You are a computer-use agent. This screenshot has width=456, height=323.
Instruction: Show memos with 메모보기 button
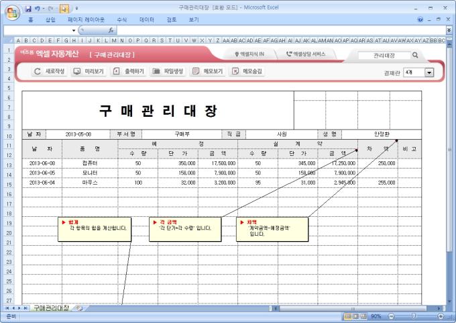[x=207, y=71]
